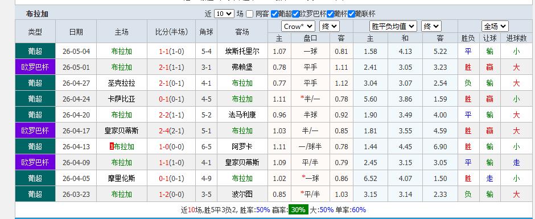
Task: Uncheck the 葡杯 filter checkbox
Action: (x=330, y=14)
